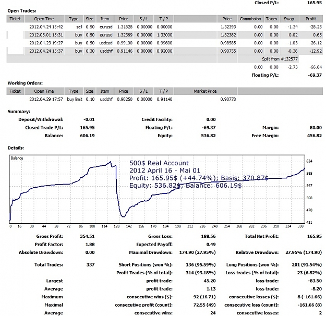This screenshot has width=326, height=316.
Task: Select largest profit trade value 45.20
Action: (210, 281)
